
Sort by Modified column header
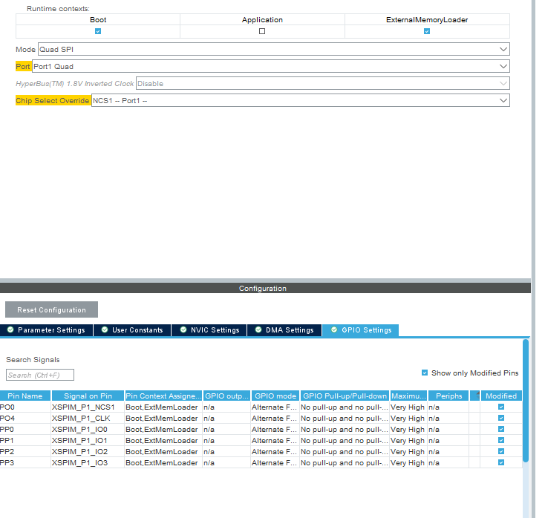point(501,396)
